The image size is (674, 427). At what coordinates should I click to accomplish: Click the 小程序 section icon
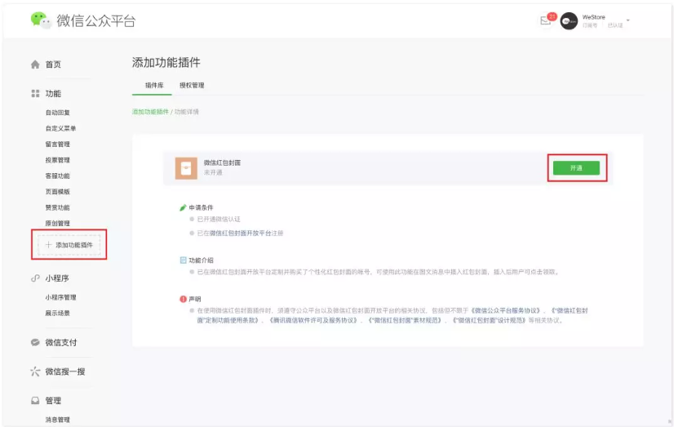coord(35,278)
